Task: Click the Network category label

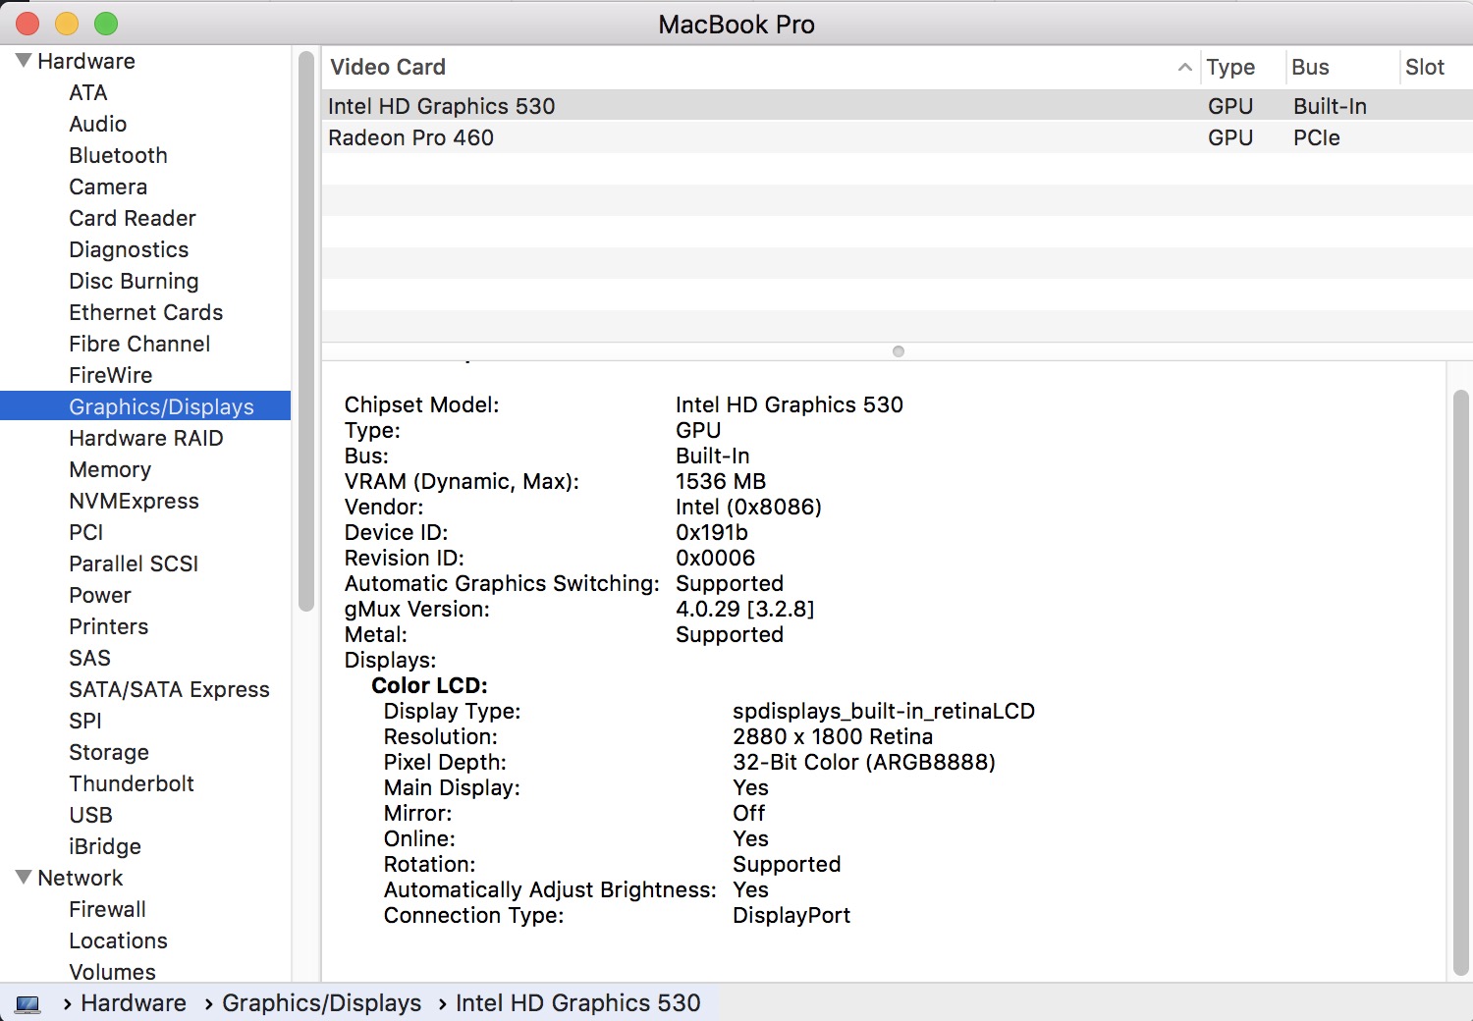Action: click(81, 878)
